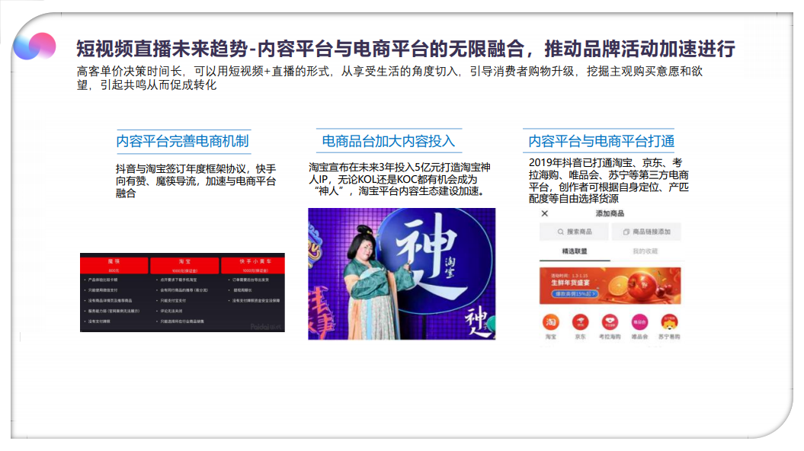The height and width of the screenshot is (451, 804).
Task: Click the 搜索商品 search field
Action: point(575,232)
